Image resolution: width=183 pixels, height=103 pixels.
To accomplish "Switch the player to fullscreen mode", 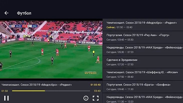I will point(96,98).
